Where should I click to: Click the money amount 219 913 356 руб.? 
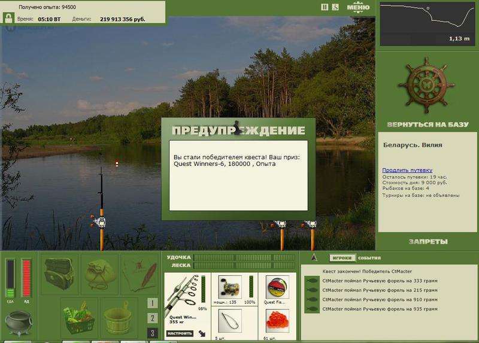click(123, 19)
